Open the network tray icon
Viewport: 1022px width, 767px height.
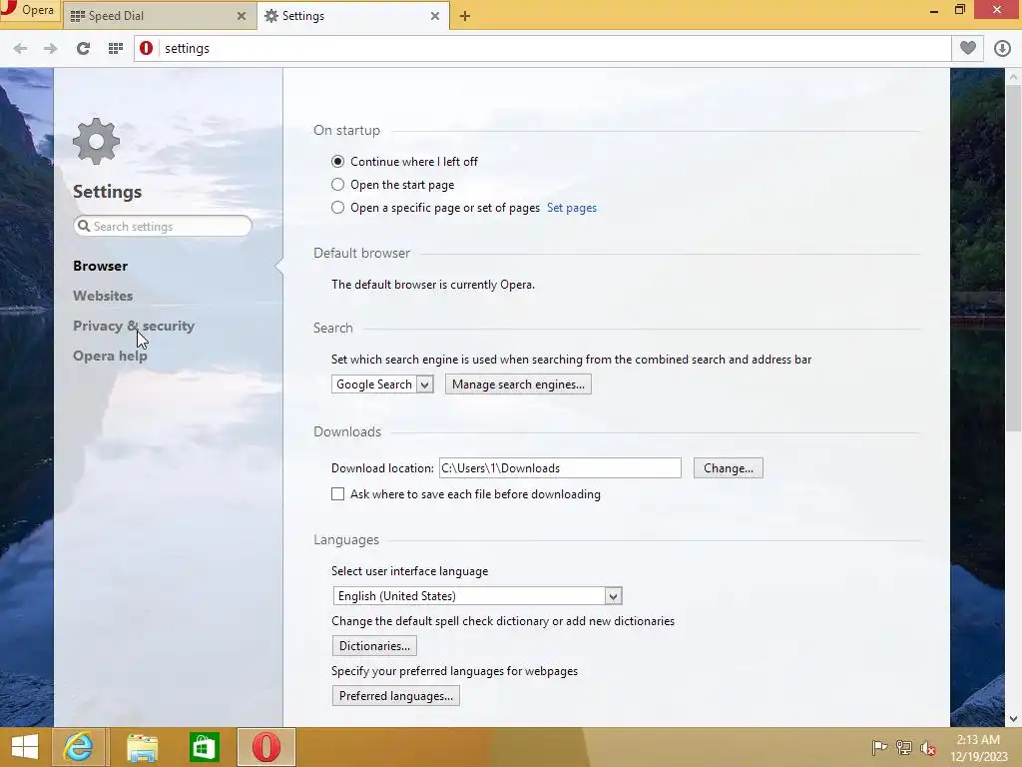(904, 747)
